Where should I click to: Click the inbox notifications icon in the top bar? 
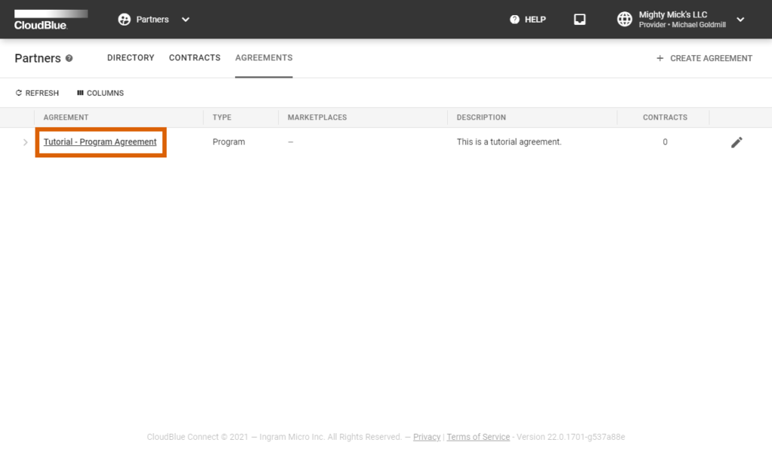(x=579, y=19)
